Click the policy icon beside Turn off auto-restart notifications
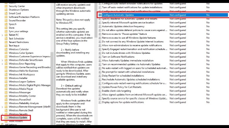 (x=100, y=7)
